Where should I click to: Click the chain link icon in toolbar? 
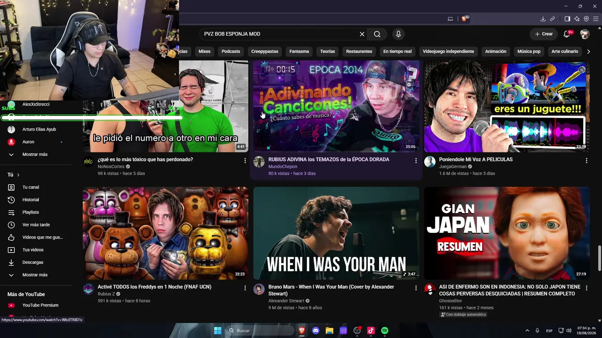pyautogui.click(x=553, y=19)
